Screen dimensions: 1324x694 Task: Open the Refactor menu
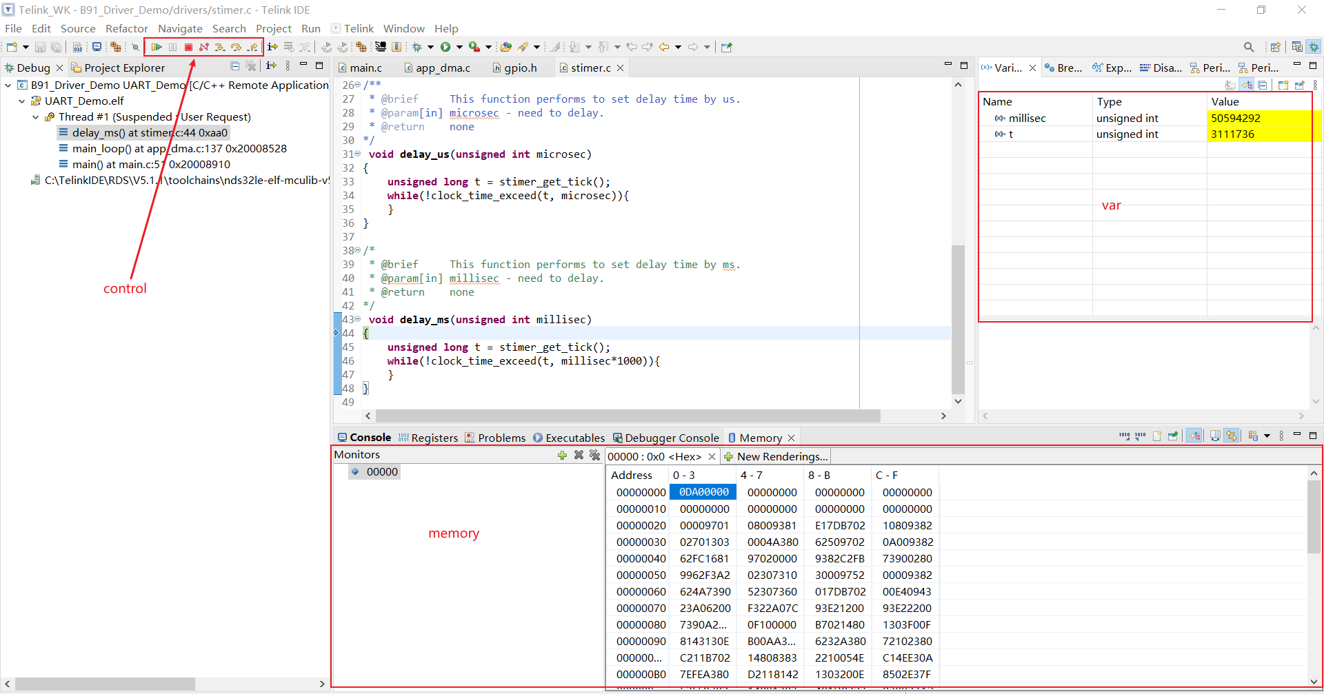pos(127,28)
